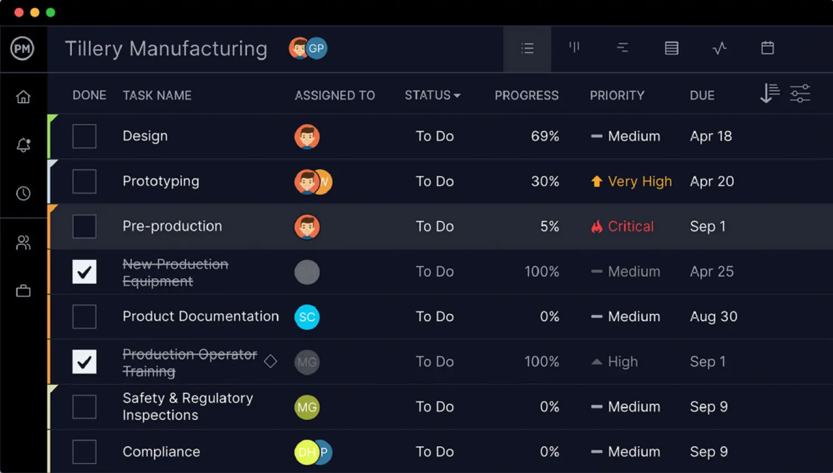Click the Very High orange arrow icon
Image resolution: width=833 pixels, height=473 pixels.
coord(596,181)
